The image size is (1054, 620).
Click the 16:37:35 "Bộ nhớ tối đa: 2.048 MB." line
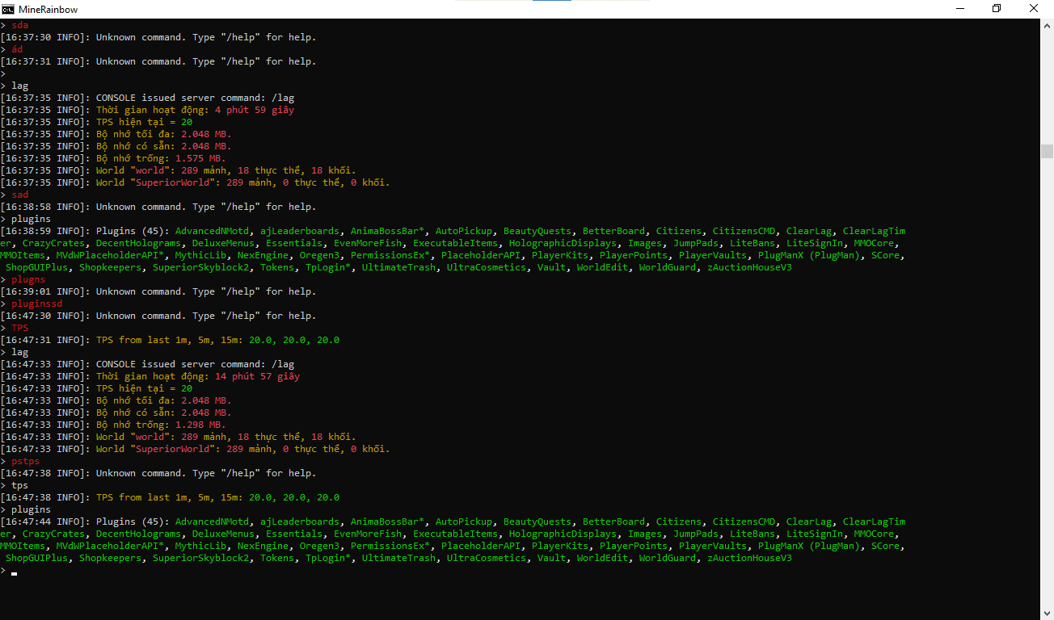(x=116, y=134)
